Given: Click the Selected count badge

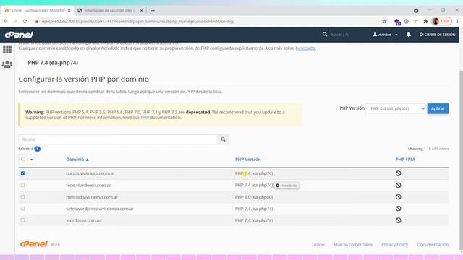Looking at the screenshot, I should point(37,149).
